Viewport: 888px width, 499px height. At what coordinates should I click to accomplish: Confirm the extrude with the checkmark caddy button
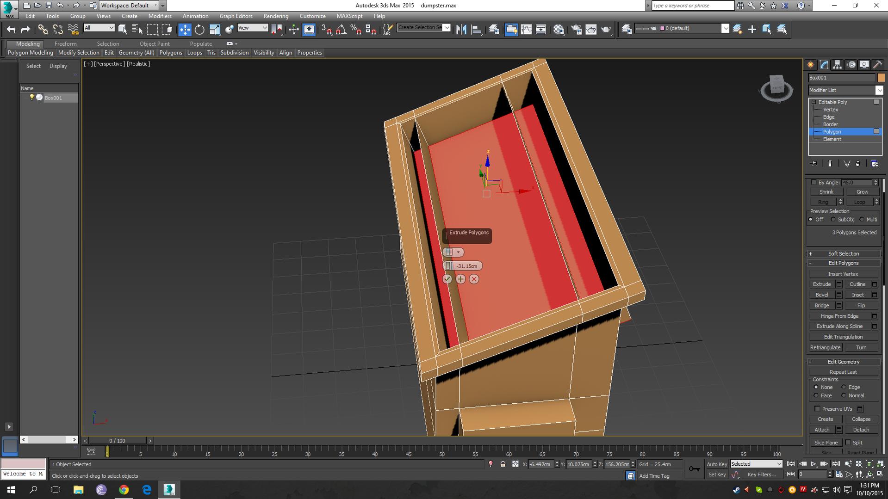coord(447,279)
